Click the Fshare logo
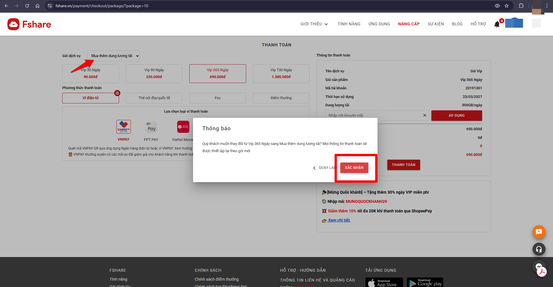553x287 pixels. click(29, 24)
